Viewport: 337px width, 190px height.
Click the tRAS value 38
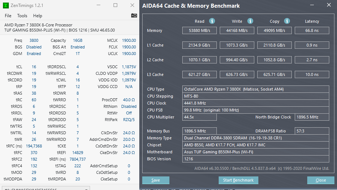click(x=34, y=93)
